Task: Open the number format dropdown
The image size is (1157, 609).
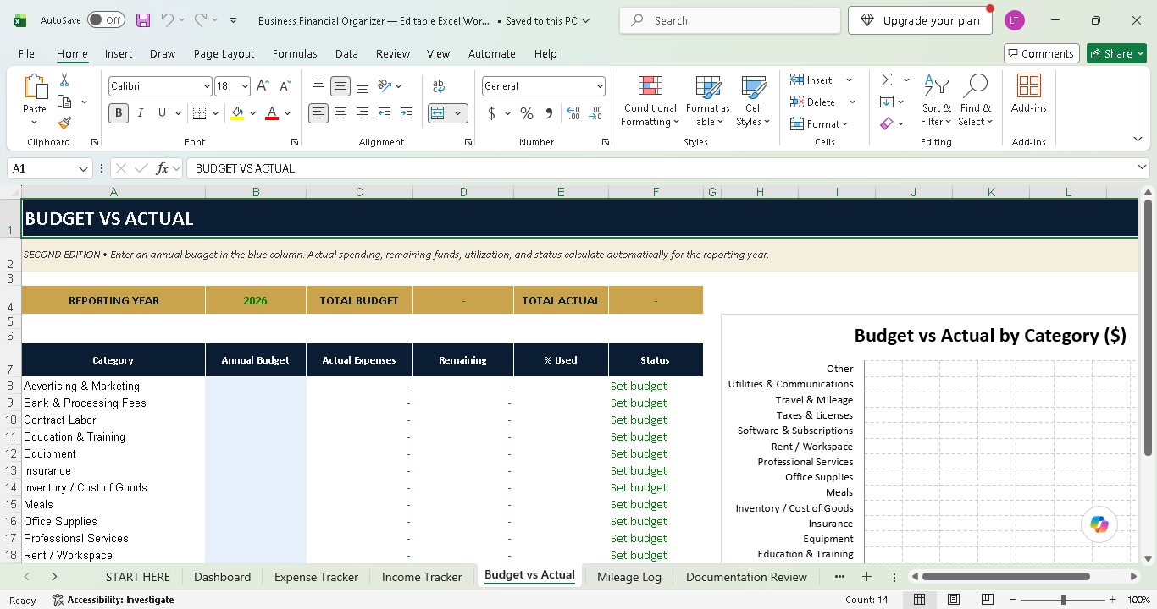Action: (600, 86)
